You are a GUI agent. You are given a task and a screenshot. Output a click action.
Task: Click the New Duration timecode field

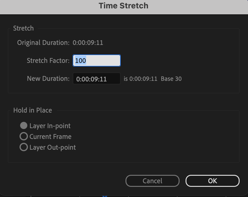pos(96,79)
